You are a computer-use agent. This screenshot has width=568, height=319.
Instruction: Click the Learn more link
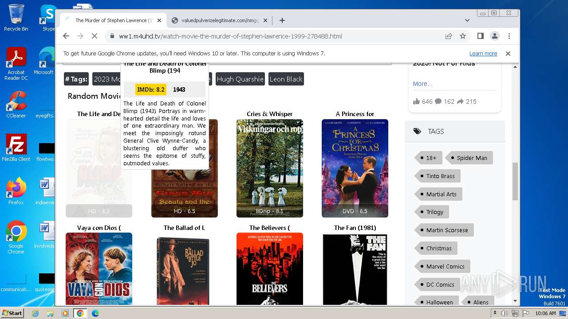pos(483,53)
